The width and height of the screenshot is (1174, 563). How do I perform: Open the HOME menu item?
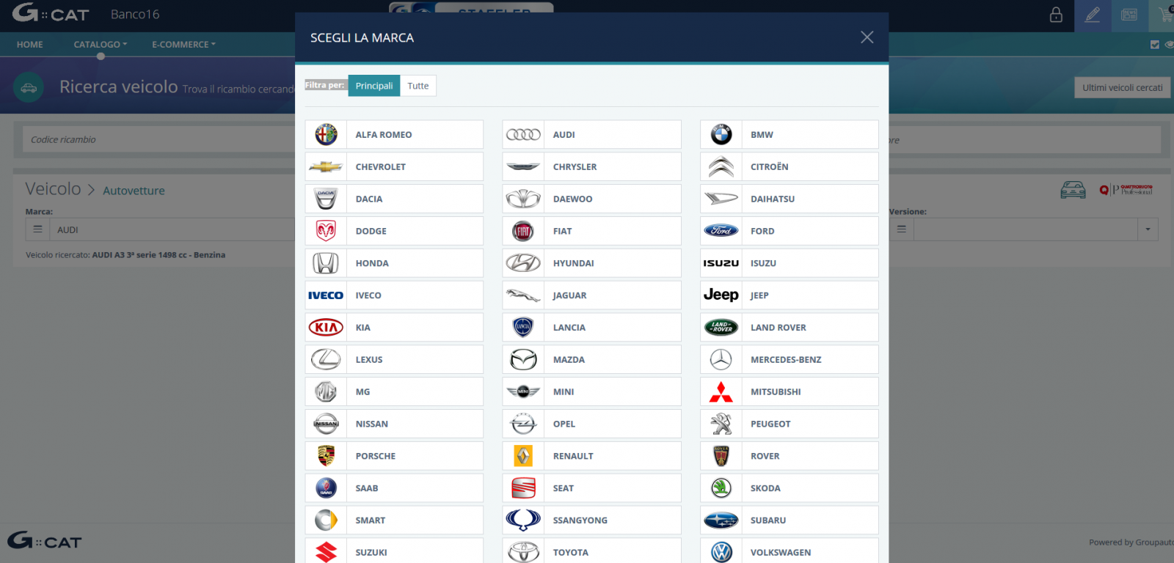(30, 45)
